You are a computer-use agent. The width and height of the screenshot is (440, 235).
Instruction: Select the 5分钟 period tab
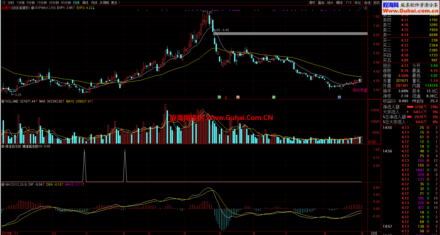tap(31, 3)
